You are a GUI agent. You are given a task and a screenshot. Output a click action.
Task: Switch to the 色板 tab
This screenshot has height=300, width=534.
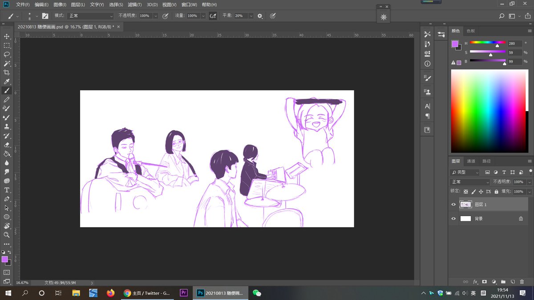470,31
